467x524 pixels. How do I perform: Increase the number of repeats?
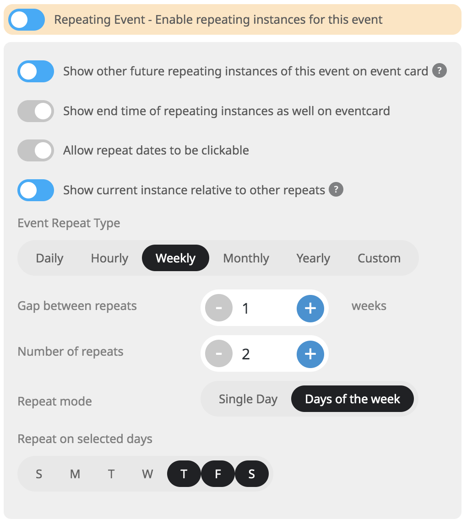tap(310, 354)
